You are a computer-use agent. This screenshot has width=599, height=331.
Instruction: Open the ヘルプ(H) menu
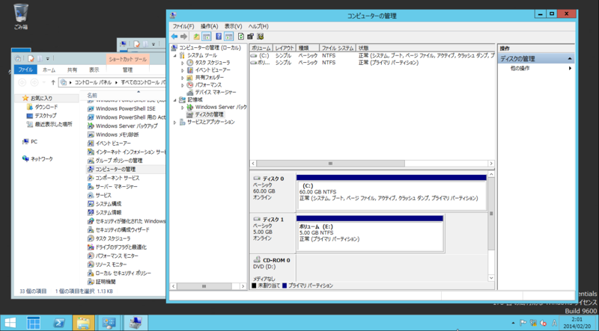pyautogui.click(x=258, y=26)
